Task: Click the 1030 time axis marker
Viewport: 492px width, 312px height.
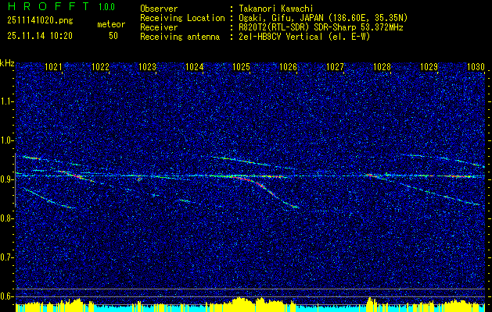Action: 476,66
